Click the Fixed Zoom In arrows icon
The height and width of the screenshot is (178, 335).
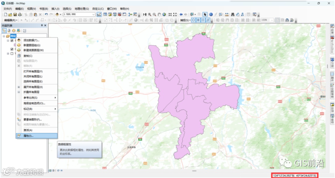170,15
